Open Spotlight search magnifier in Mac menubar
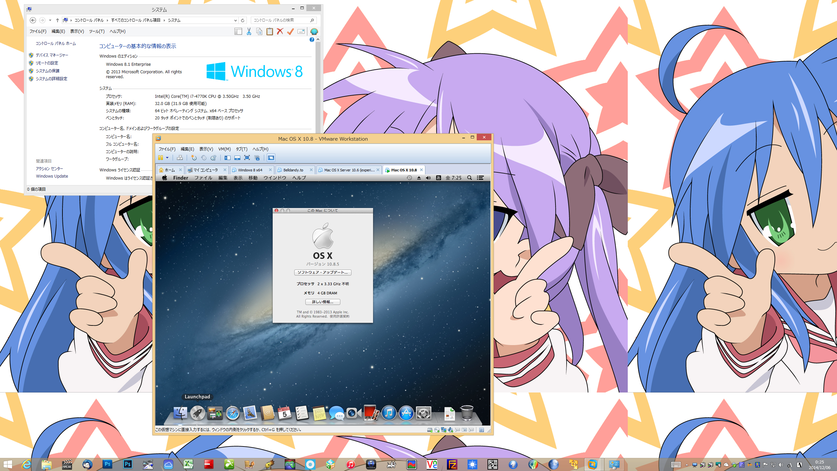 469,178
